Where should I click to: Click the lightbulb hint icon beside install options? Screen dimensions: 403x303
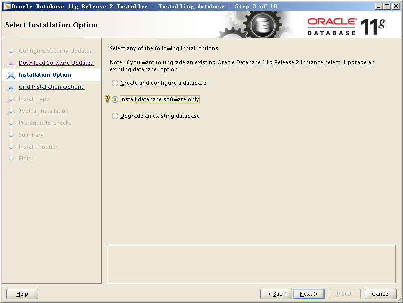coord(107,99)
